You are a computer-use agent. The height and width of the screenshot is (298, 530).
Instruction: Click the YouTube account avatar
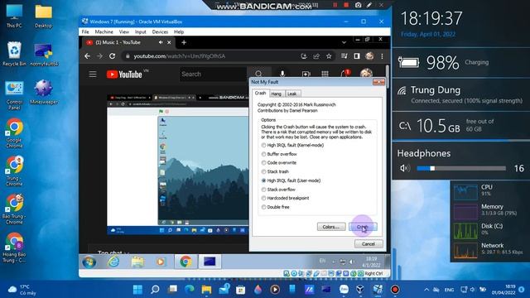[366, 74]
